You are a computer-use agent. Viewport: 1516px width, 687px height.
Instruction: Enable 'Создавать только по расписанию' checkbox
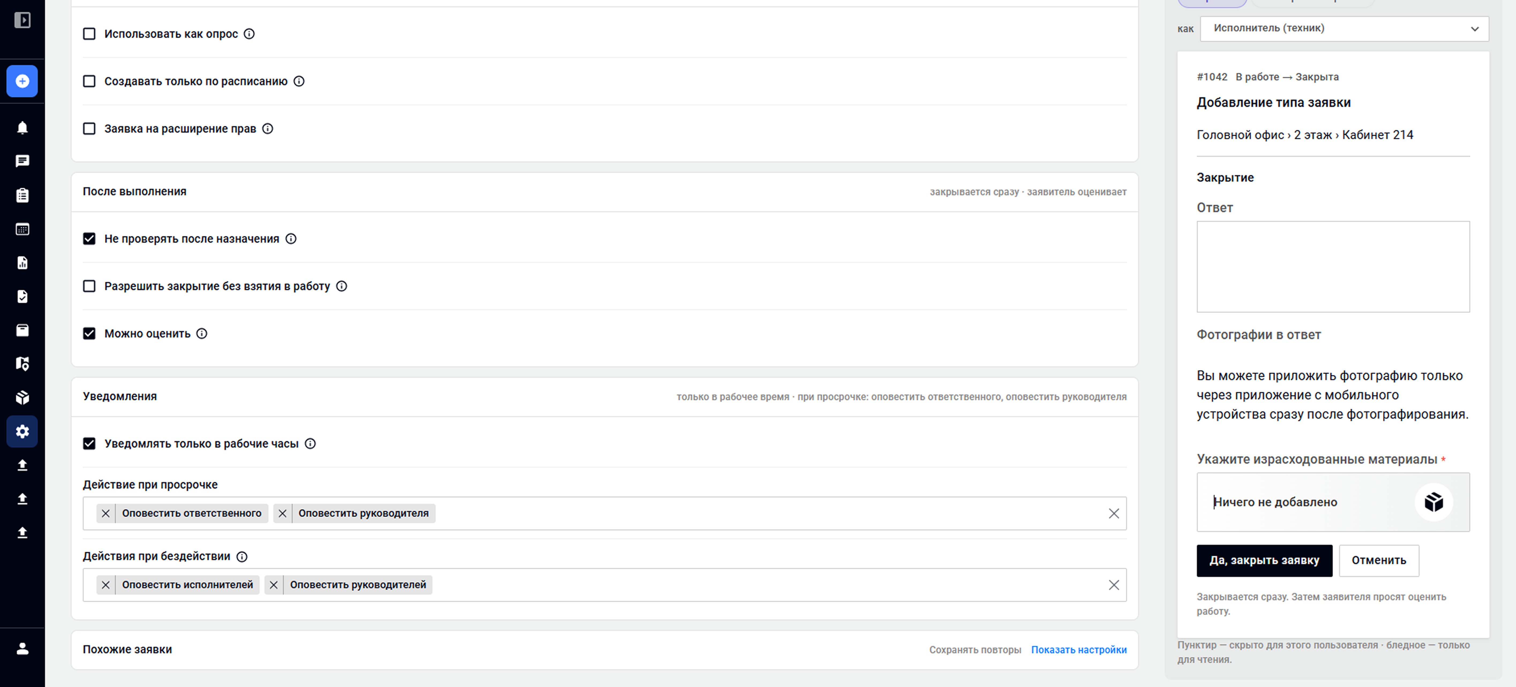89,81
